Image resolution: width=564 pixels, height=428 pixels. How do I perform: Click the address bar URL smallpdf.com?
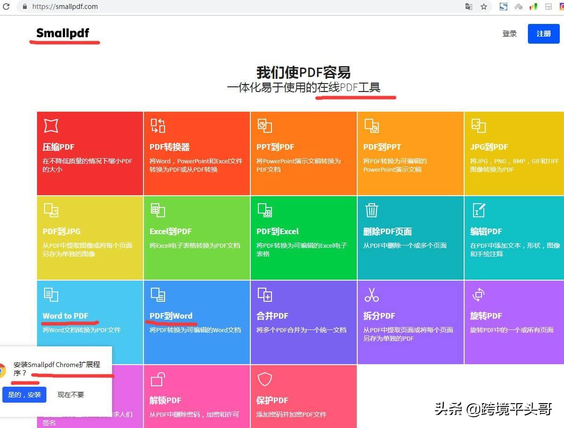coord(65,7)
